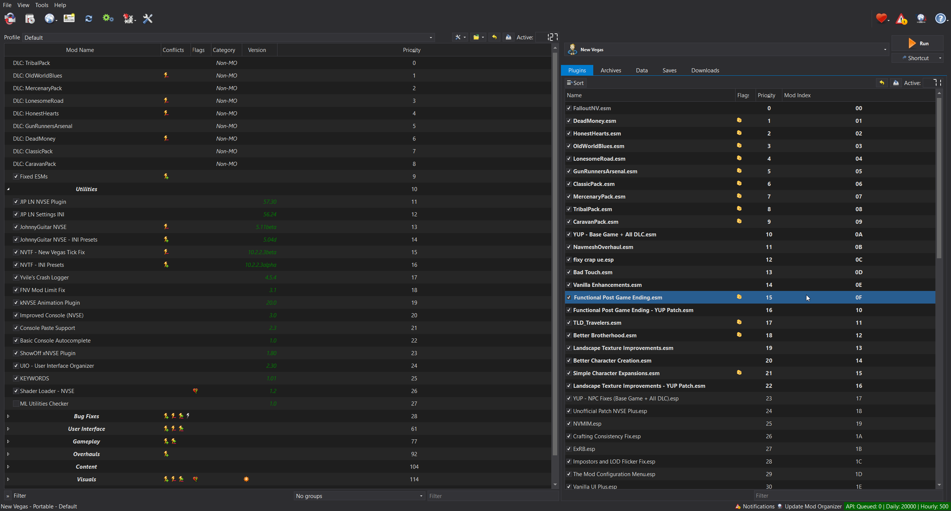Click the Profiles ID card icon
The image size is (951, 511).
pyautogui.click(x=69, y=19)
